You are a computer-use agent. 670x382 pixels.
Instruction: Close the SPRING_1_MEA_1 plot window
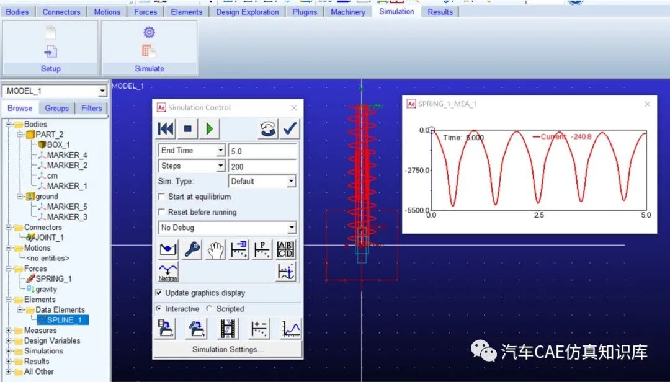click(647, 104)
